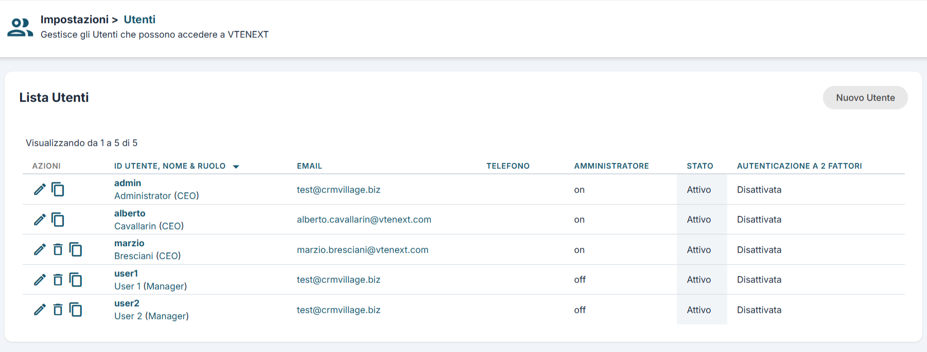
Task: Click marzio's 'on' administrator value
Action: [x=580, y=250]
